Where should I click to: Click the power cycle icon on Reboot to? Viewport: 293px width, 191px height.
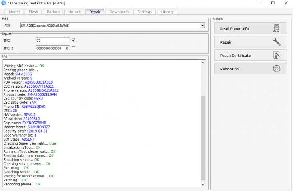point(277,69)
